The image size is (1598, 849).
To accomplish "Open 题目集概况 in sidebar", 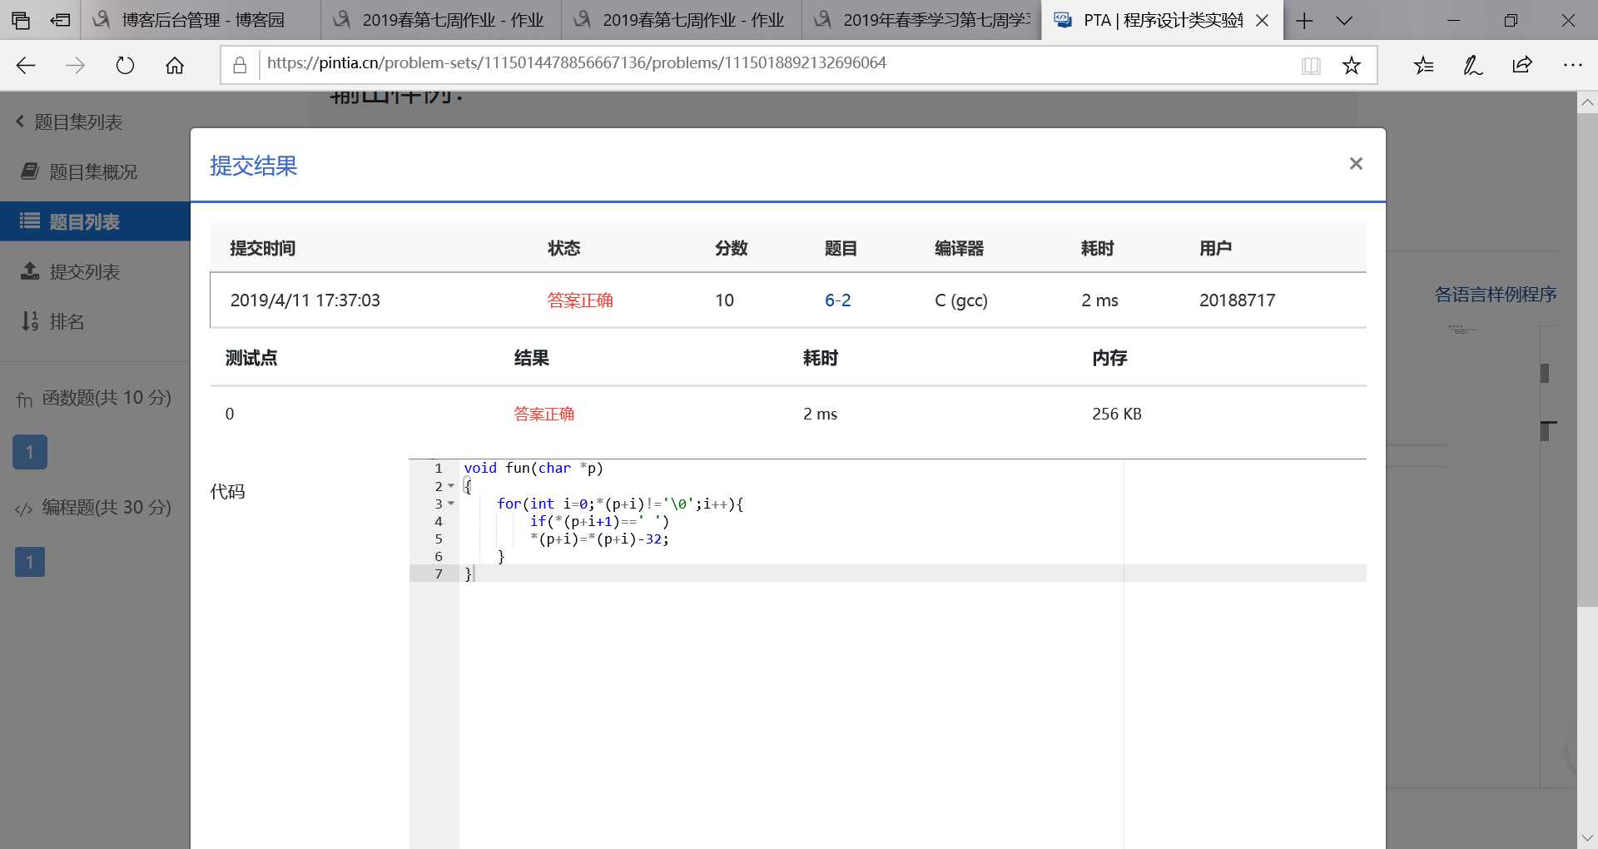I will point(79,172).
